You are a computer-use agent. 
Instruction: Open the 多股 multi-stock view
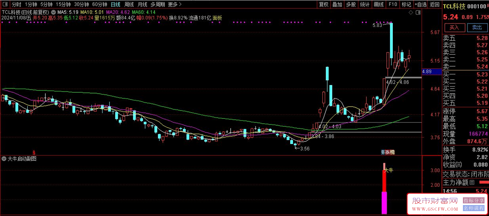point(350,4)
